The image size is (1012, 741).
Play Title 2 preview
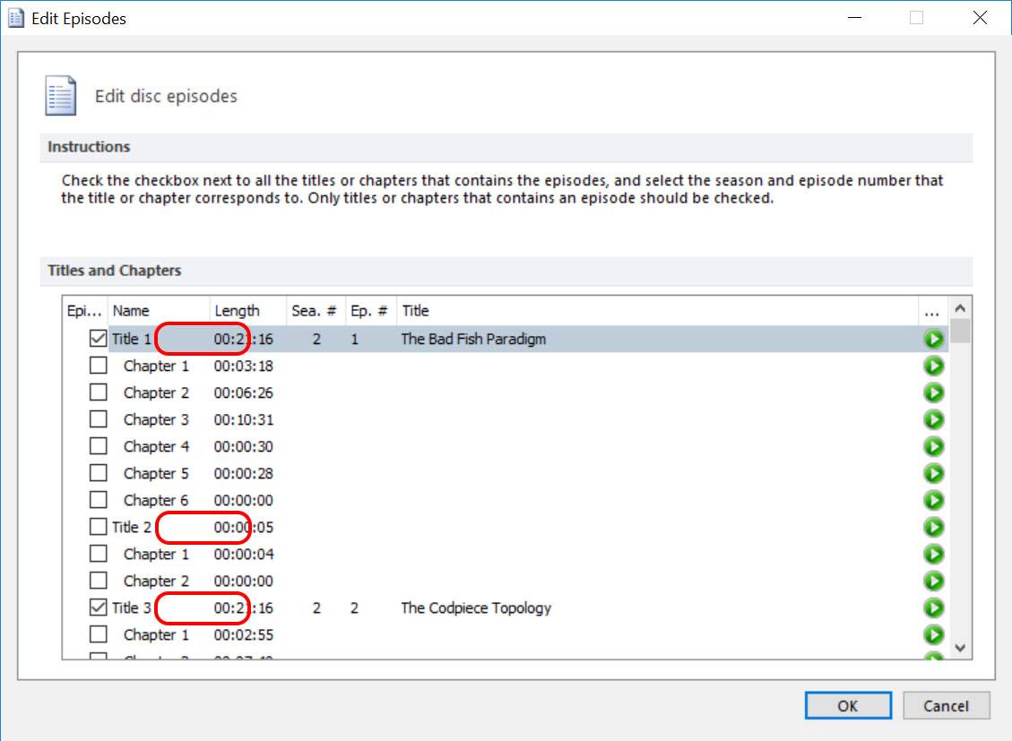click(933, 528)
